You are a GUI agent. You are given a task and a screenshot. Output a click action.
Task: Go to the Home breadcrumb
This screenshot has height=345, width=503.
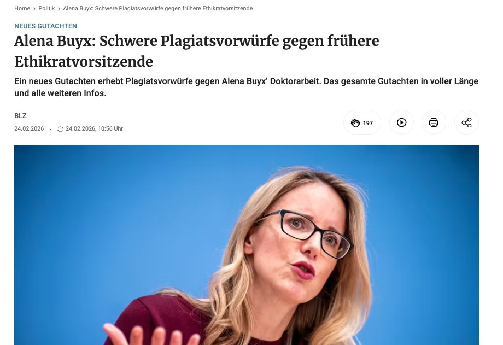tap(22, 8)
